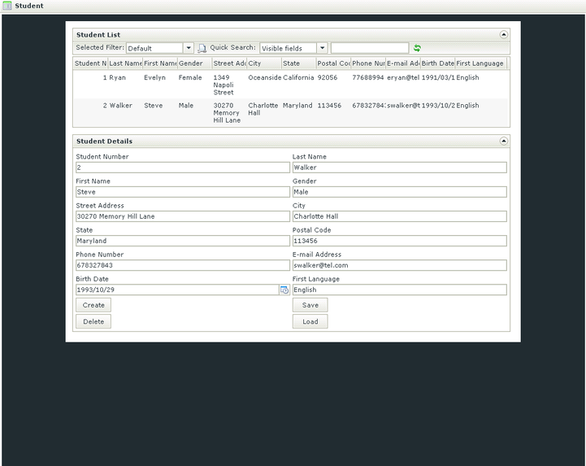Click the filter document icon beside Selected Filter
The height and width of the screenshot is (466, 586).
[202, 48]
